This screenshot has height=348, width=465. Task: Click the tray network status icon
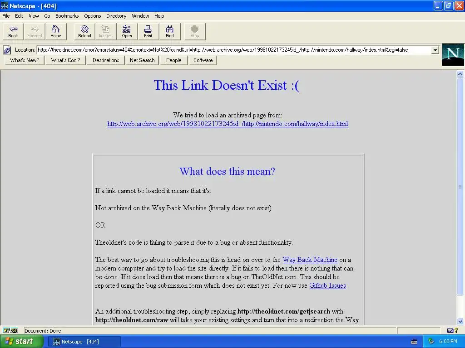pyautogui.click(x=431, y=342)
